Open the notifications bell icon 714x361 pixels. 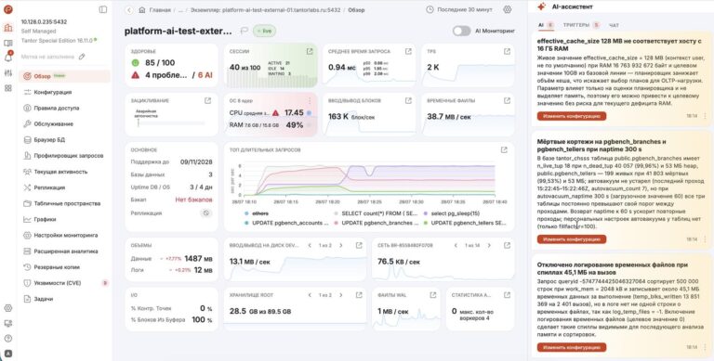[x=7, y=58]
